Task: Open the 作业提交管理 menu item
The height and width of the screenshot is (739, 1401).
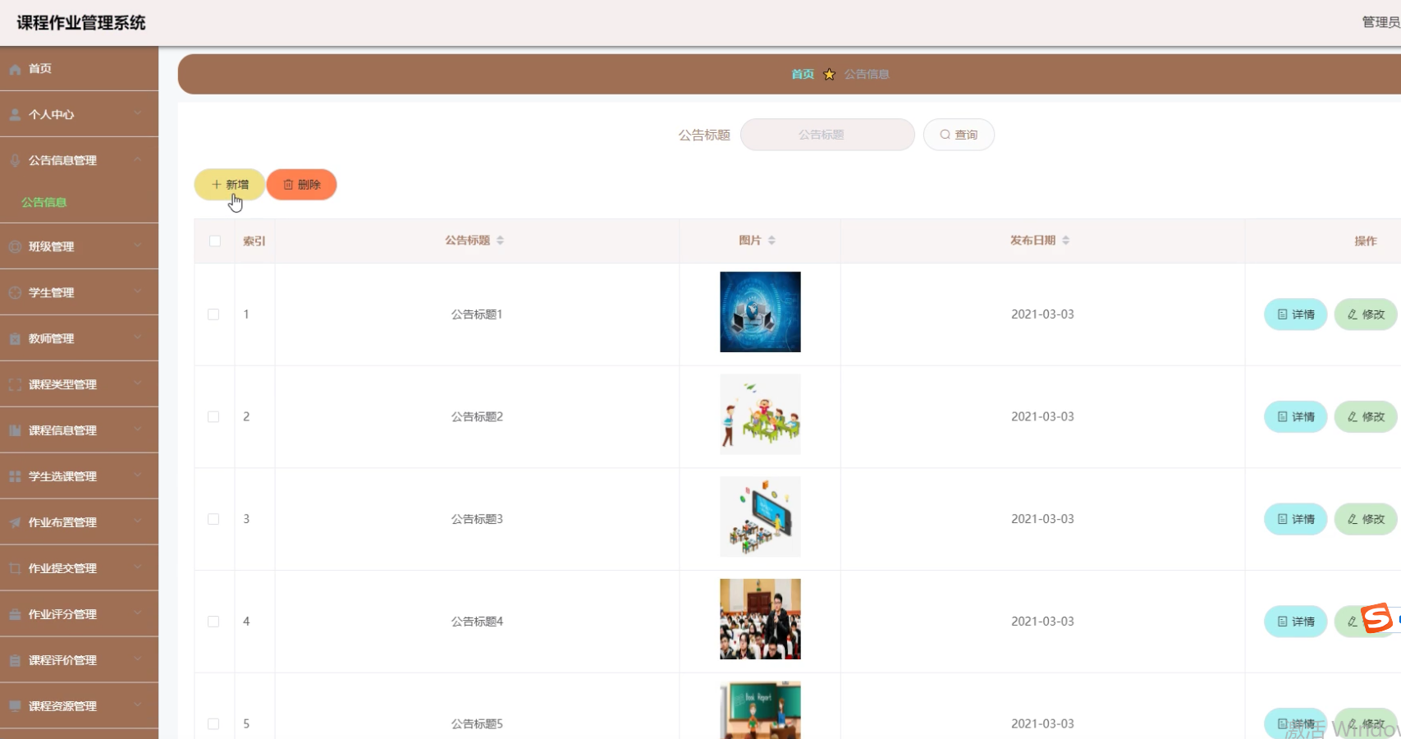Action: [x=79, y=568]
